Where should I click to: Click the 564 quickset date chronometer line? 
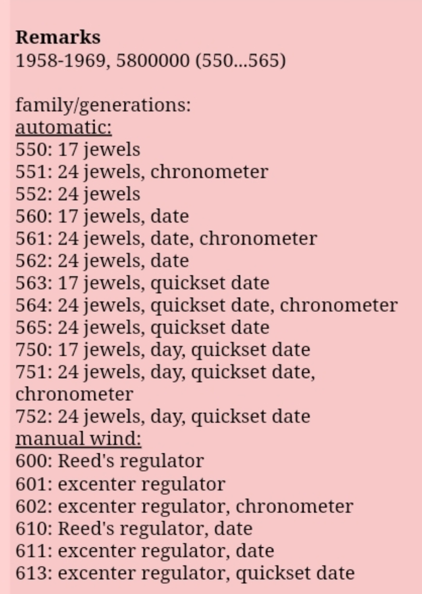pos(206,305)
